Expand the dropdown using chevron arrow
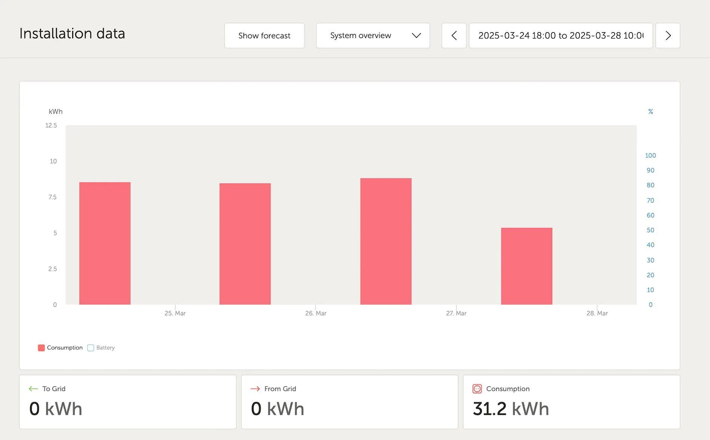710x440 pixels. pyautogui.click(x=416, y=35)
